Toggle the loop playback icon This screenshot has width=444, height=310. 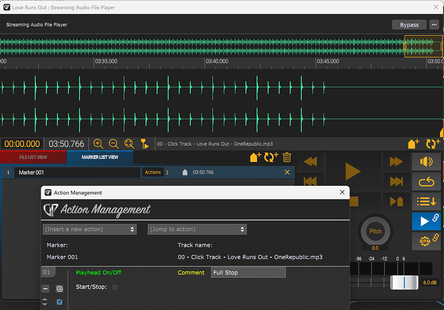(426, 181)
